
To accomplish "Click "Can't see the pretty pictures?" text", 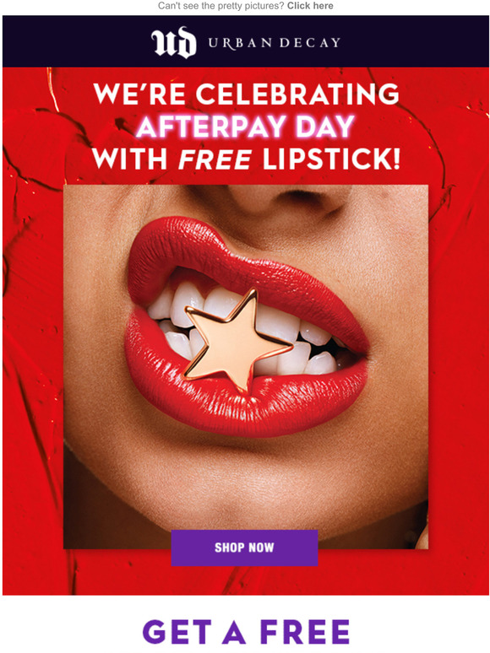I will tap(221, 6).
